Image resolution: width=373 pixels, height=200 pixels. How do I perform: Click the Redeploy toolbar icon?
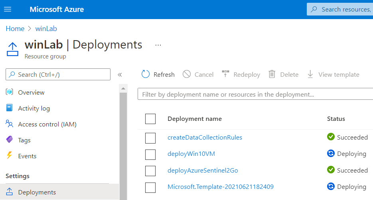(225, 74)
